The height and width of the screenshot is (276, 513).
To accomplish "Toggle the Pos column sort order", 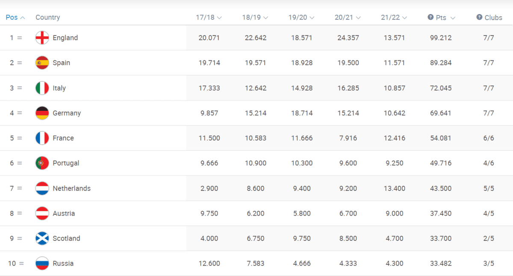I will (15, 18).
